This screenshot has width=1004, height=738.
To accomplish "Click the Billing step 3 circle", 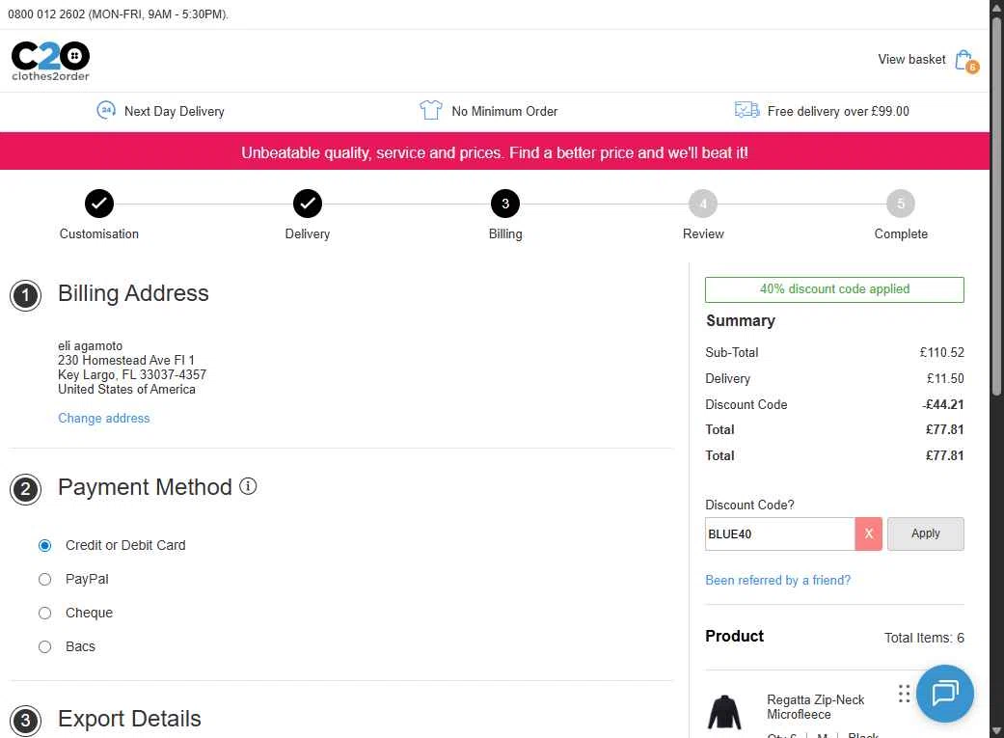I will [505, 204].
